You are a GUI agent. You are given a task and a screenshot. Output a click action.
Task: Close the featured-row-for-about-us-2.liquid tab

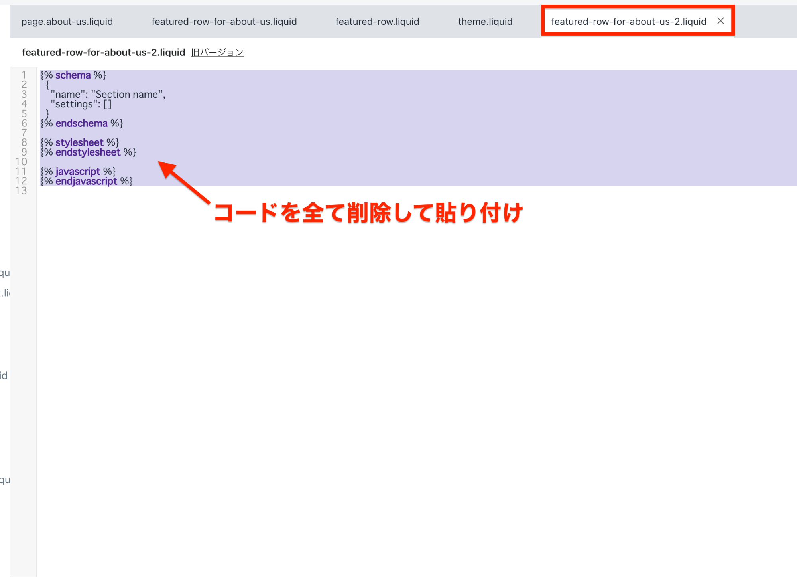pyautogui.click(x=720, y=21)
